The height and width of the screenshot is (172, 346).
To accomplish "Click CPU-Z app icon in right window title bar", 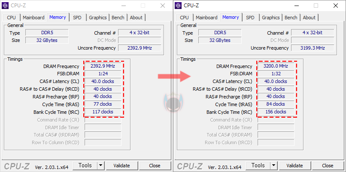I will tap(178, 6).
